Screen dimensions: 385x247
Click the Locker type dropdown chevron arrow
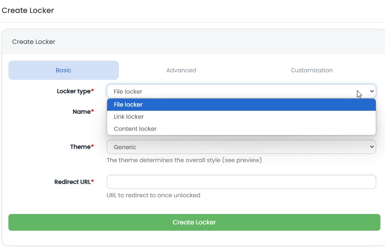coord(372,92)
